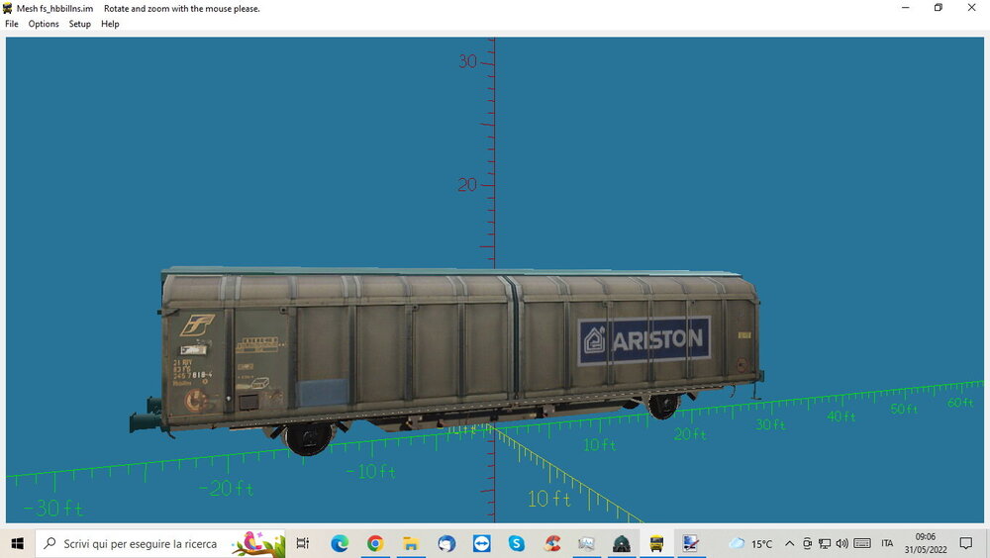The width and height of the screenshot is (990, 558).
Task: Open the dark dome-shaped taskbar app icon
Action: point(622,543)
